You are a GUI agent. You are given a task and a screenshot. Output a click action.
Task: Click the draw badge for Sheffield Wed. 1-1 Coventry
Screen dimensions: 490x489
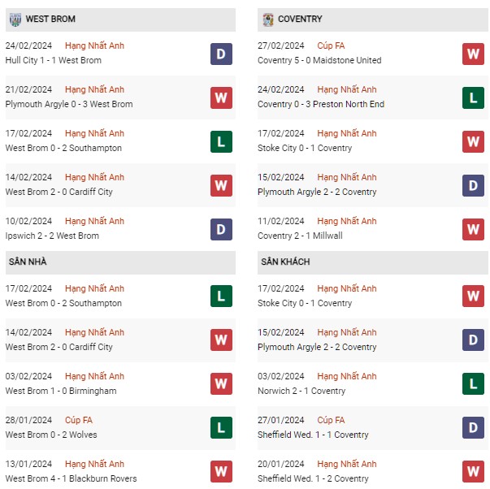[x=473, y=428]
